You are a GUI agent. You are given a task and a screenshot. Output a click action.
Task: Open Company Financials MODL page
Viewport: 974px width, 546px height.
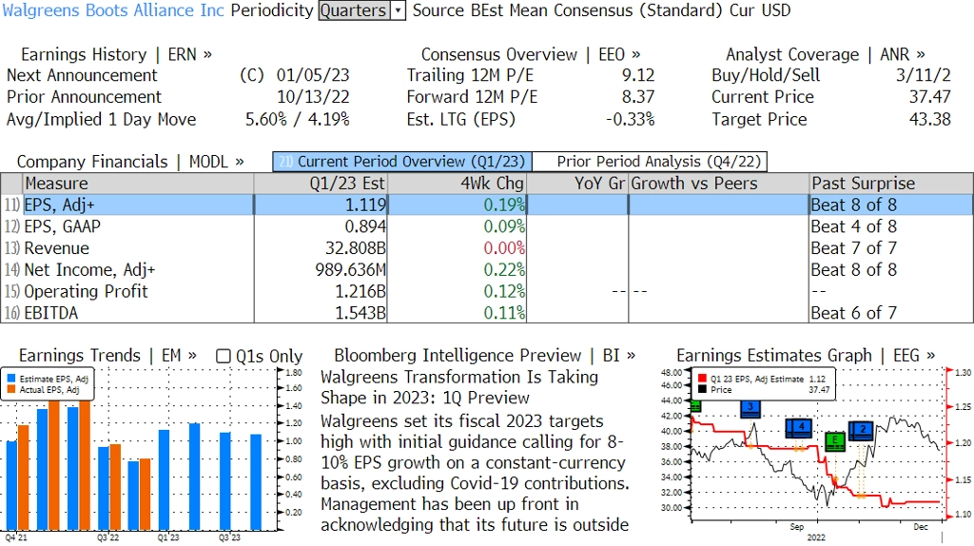click(x=130, y=162)
